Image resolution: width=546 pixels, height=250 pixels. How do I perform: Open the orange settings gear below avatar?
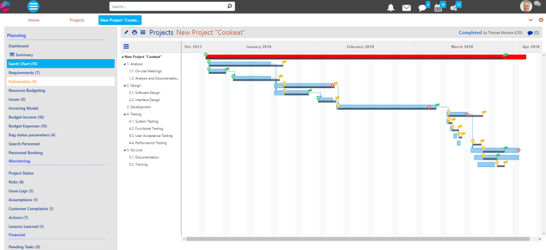pyautogui.click(x=541, y=20)
